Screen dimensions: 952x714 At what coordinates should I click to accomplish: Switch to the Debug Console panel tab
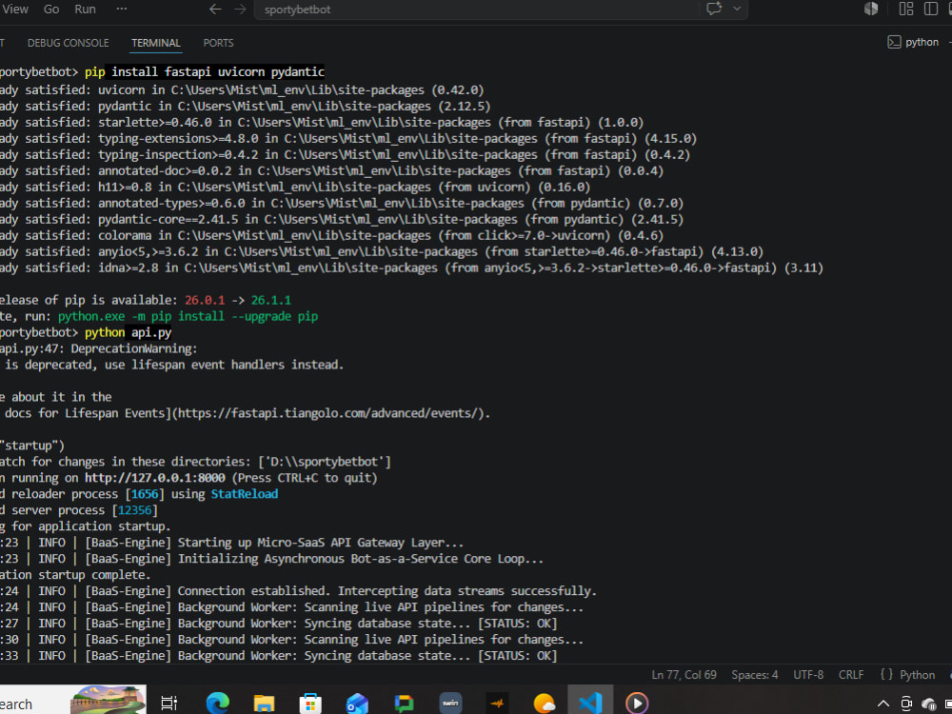click(x=68, y=43)
